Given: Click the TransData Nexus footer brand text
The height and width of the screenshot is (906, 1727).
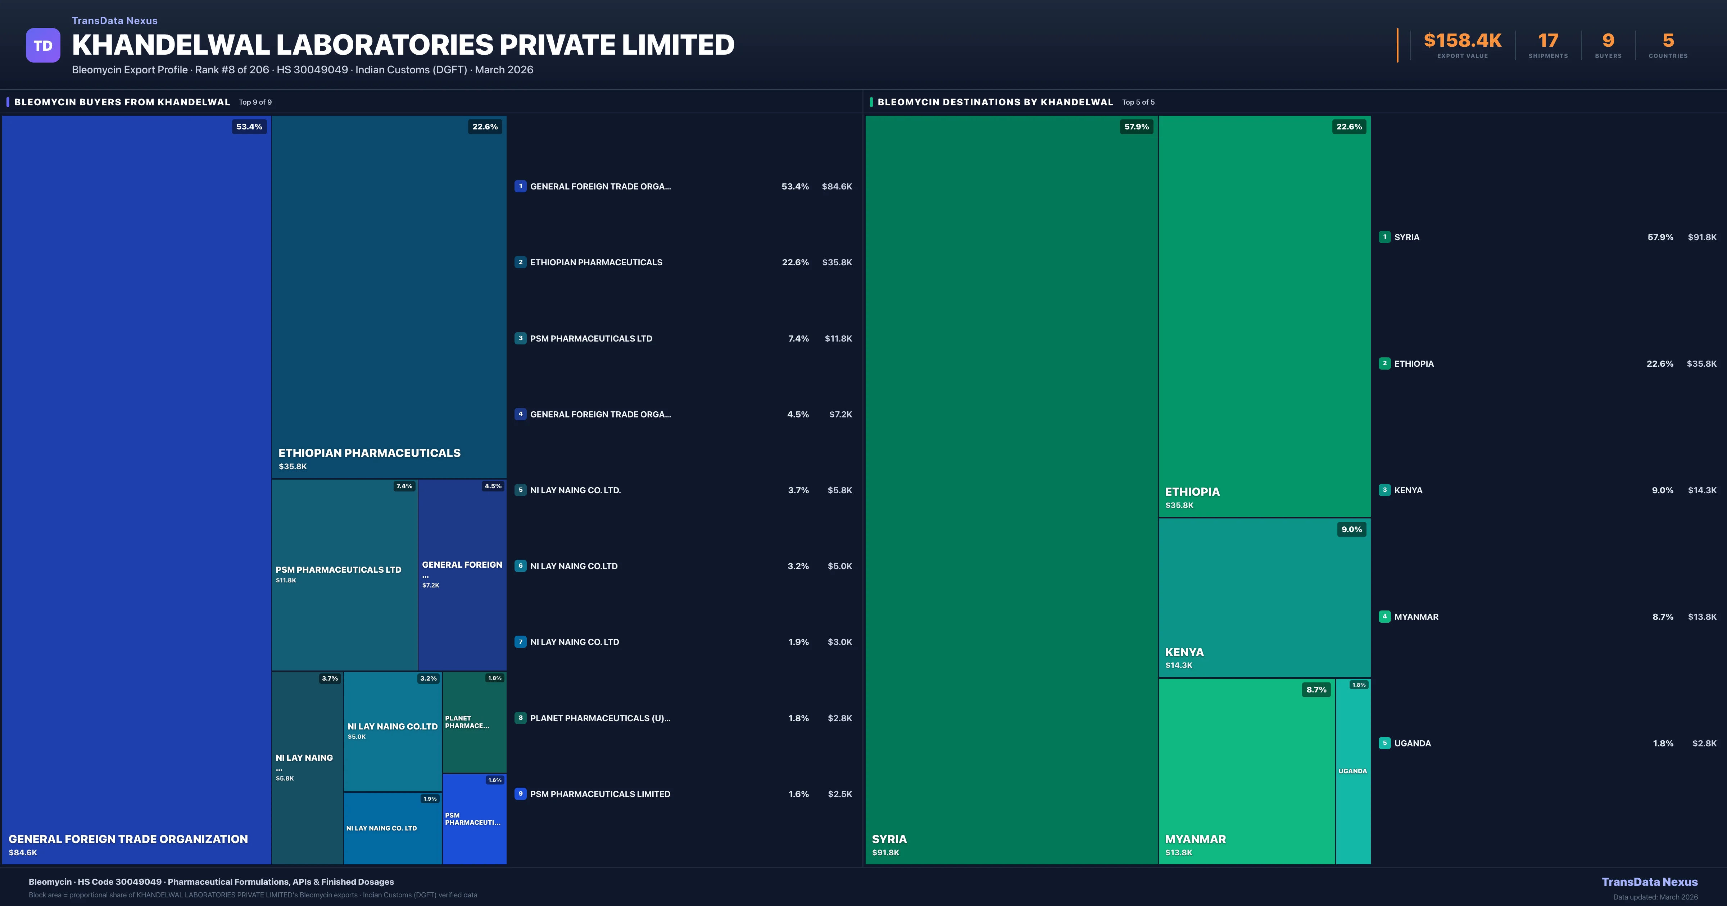Looking at the screenshot, I should click(1649, 882).
